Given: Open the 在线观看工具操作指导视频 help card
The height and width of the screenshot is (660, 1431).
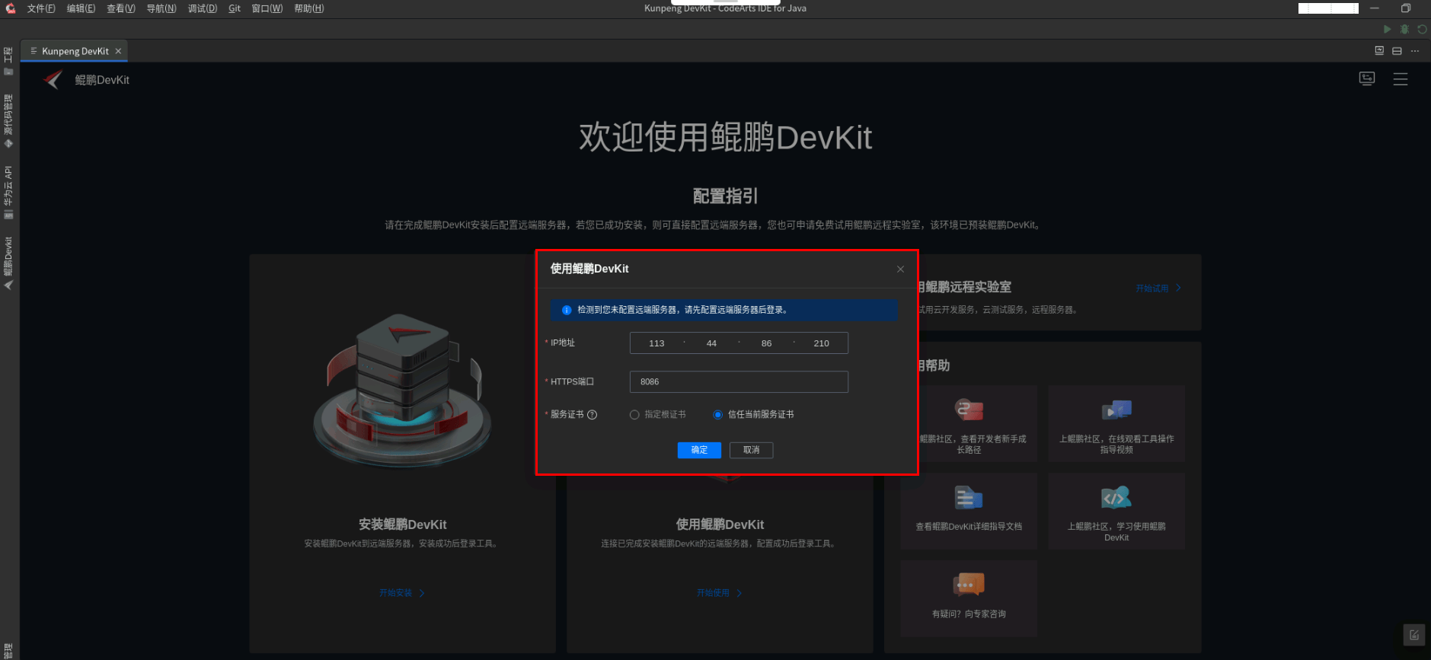Looking at the screenshot, I should tap(1116, 423).
